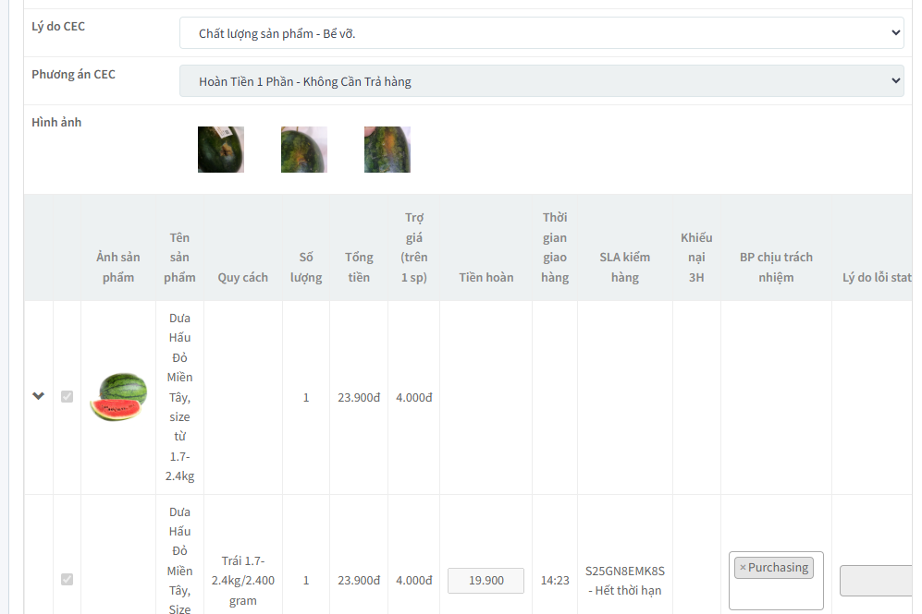The height and width of the screenshot is (614, 922).
Task: Select the Số lượng column header
Action: click(306, 267)
